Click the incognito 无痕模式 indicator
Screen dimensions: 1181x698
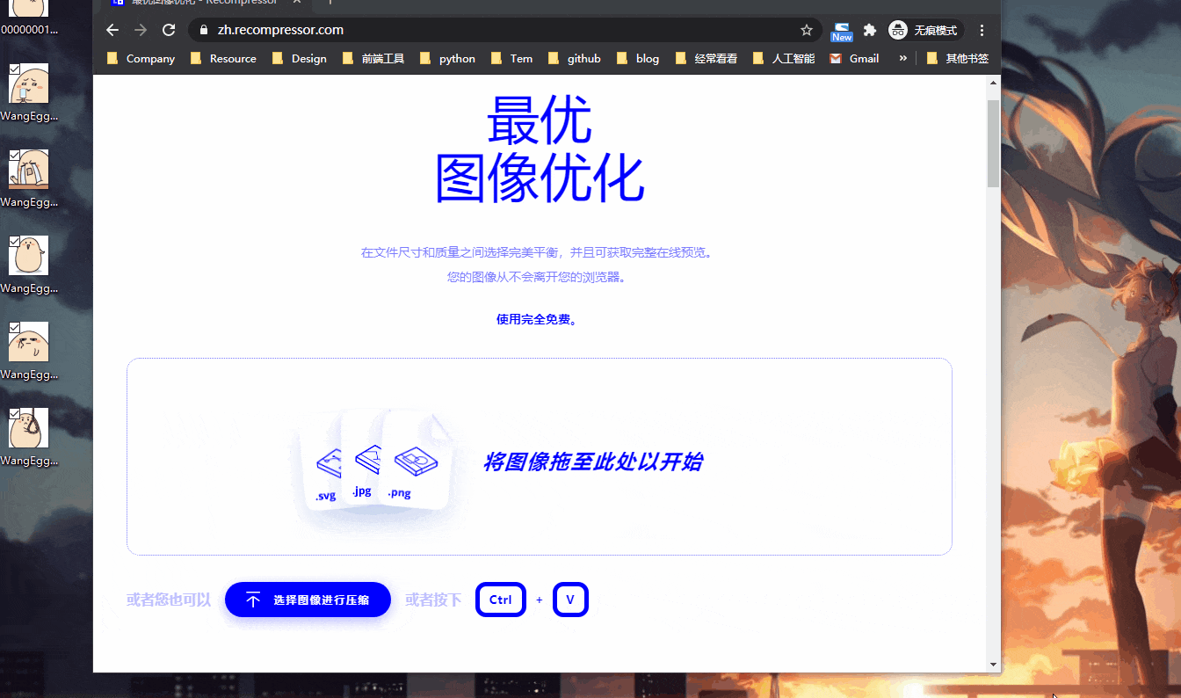tap(924, 30)
